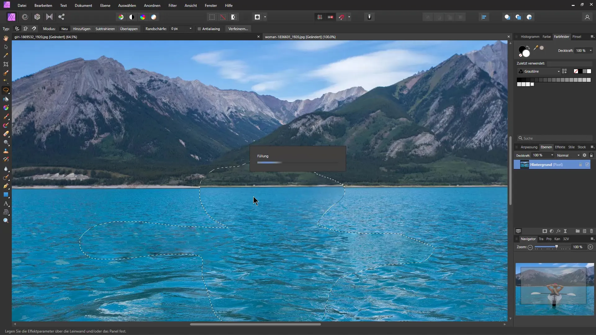Set selection mode to Überlappen
596x335 pixels.
129,29
